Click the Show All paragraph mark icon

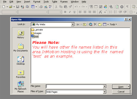127,7
